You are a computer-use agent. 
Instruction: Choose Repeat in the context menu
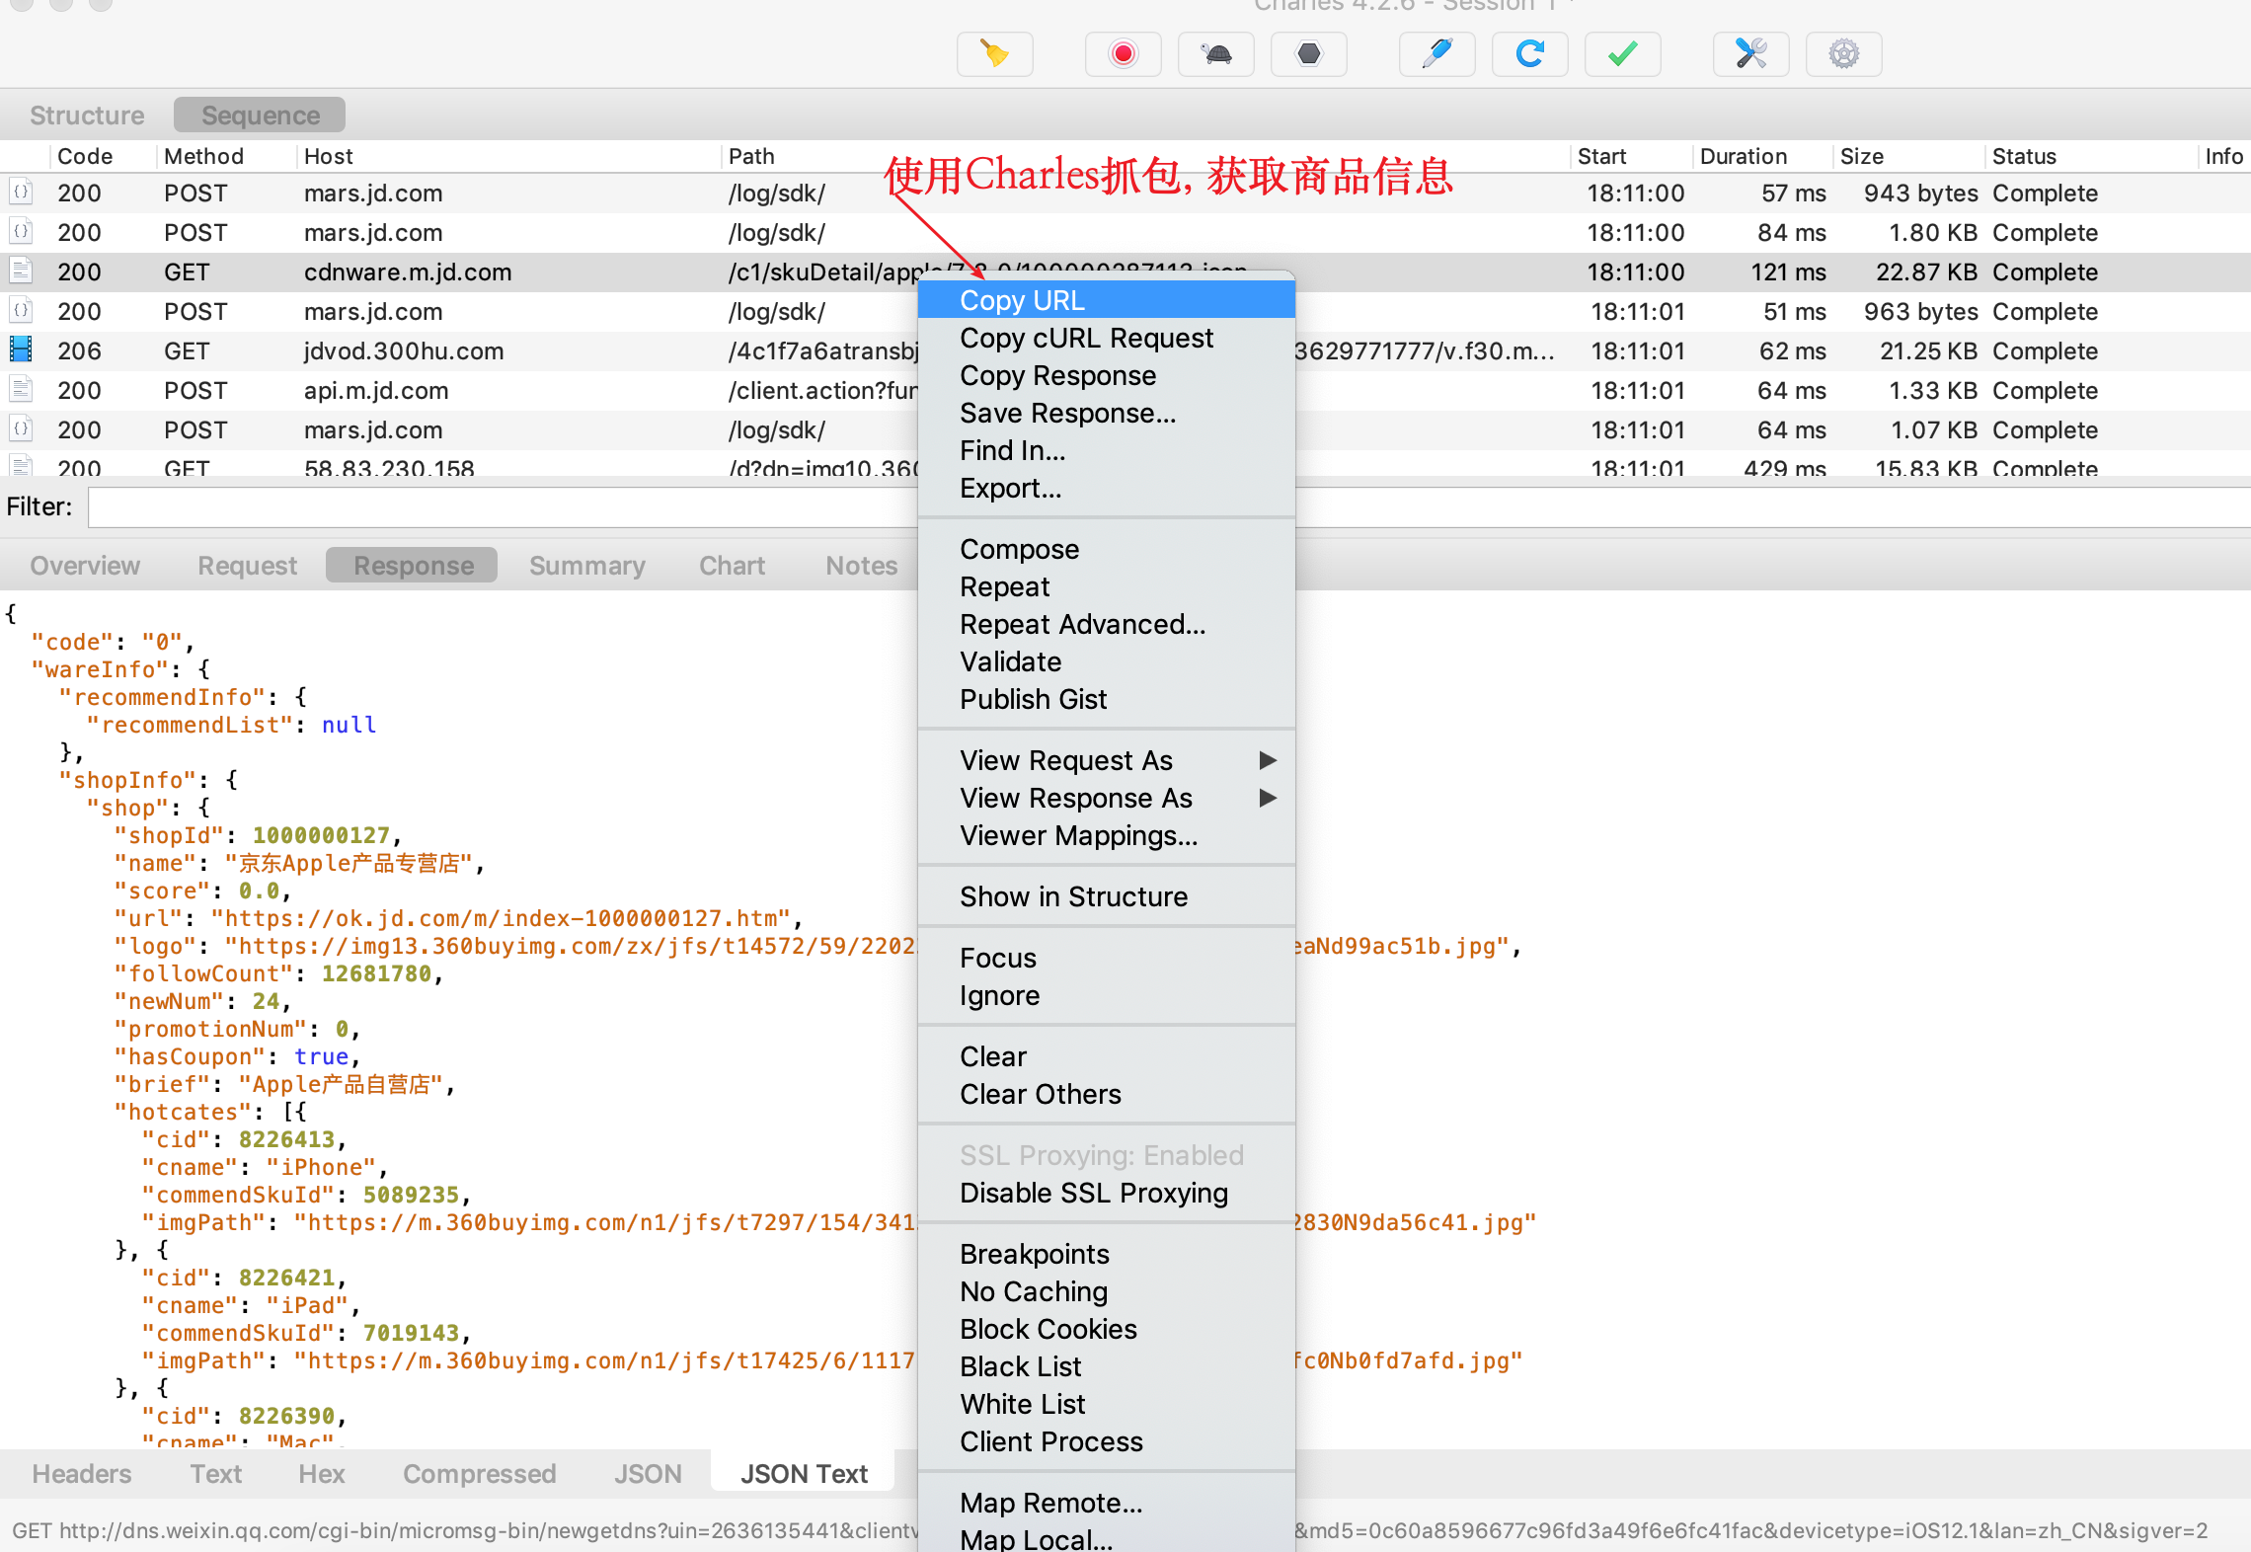(1106, 586)
